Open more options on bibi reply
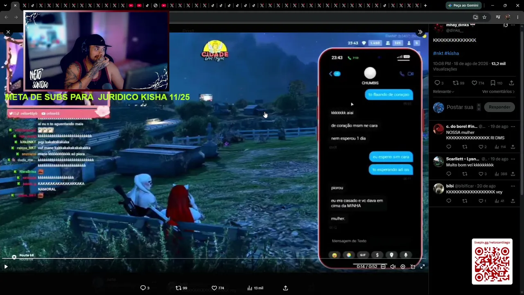 [x=513, y=186]
